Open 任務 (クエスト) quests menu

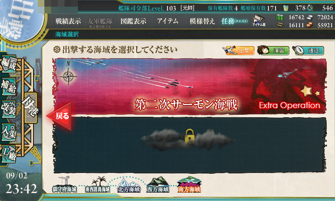pyautogui.click(x=234, y=21)
